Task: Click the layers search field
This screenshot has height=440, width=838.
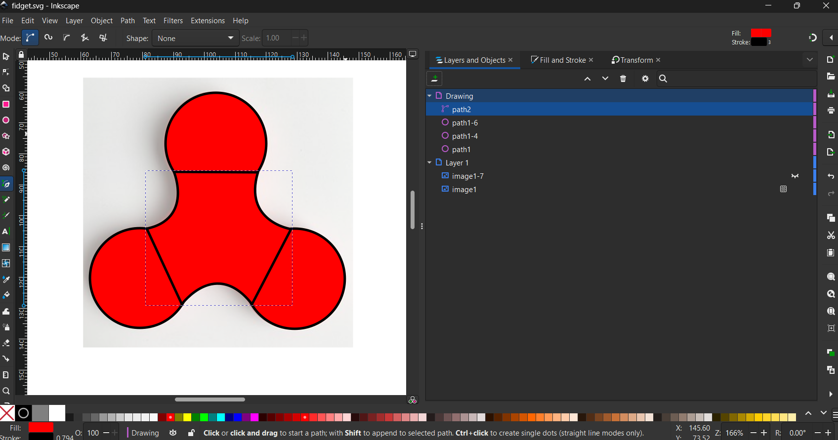Action: [739, 79]
